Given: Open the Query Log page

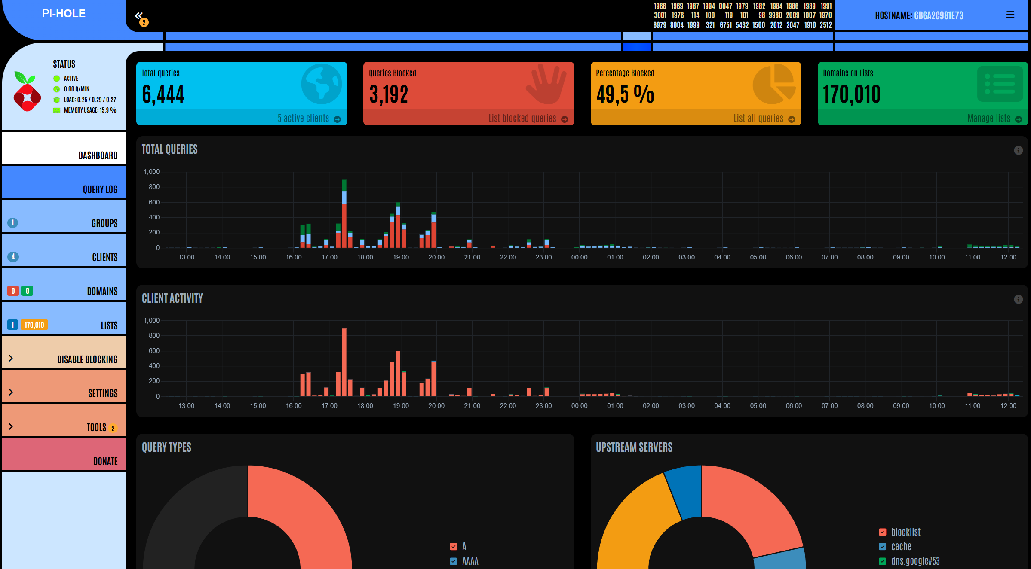Looking at the screenshot, I should [x=64, y=182].
